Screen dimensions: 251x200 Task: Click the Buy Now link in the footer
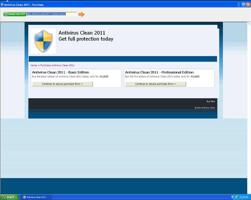pyautogui.click(x=211, y=101)
